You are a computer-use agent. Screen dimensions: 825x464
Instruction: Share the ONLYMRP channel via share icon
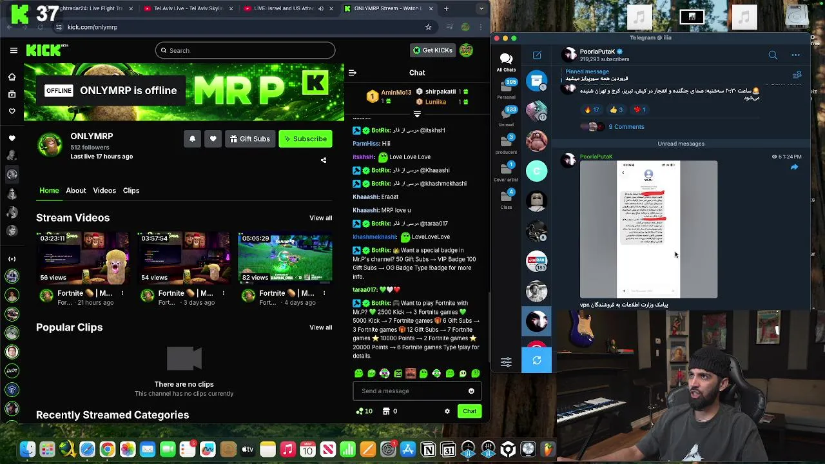point(324,160)
